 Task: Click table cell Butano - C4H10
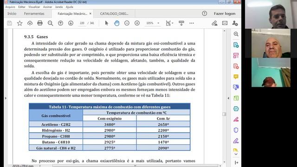point(56,142)
